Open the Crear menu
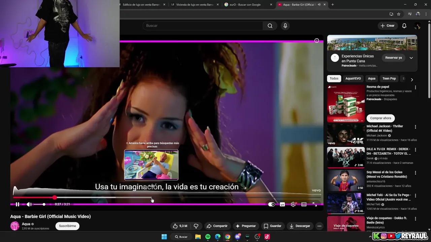Image resolution: width=431 pixels, height=242 pixels. pyautogui.click(x=387, y=26)
